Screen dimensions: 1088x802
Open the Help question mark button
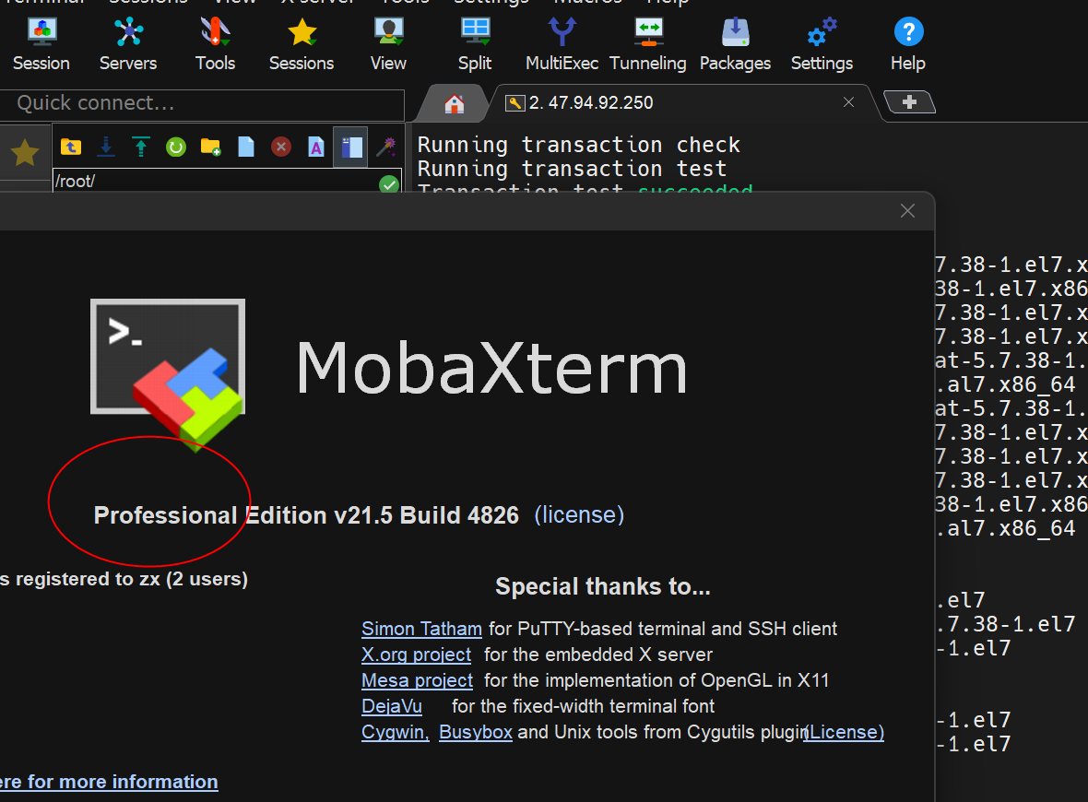coord(908,44)
